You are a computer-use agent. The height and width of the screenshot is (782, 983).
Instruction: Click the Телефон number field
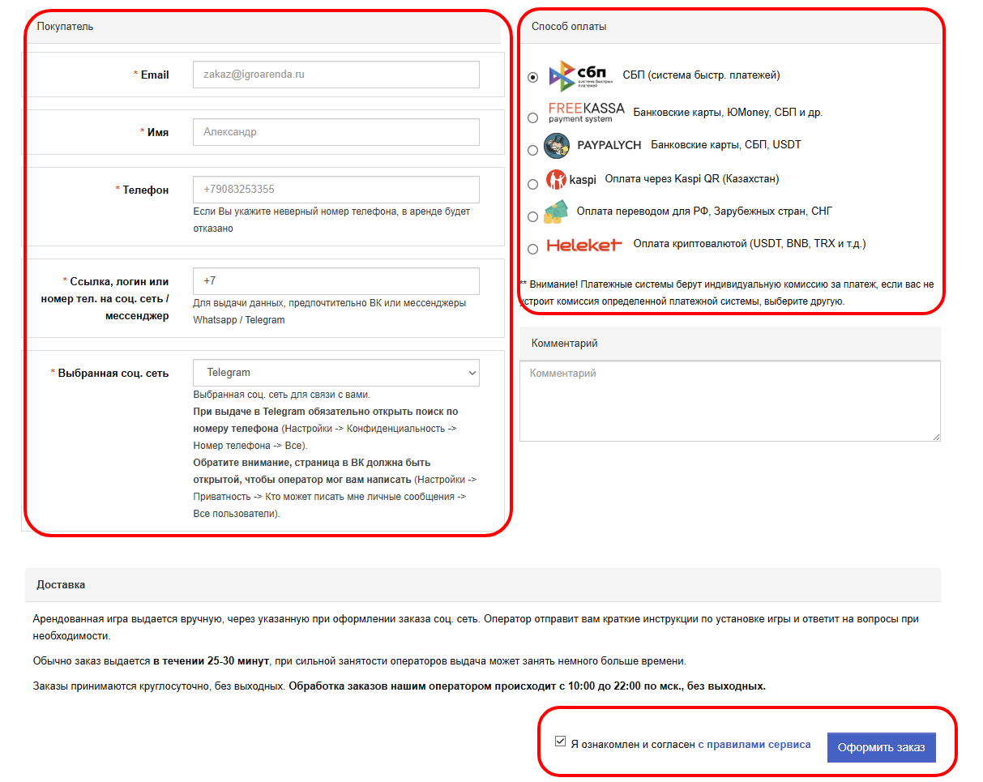(x=336, y=190)
